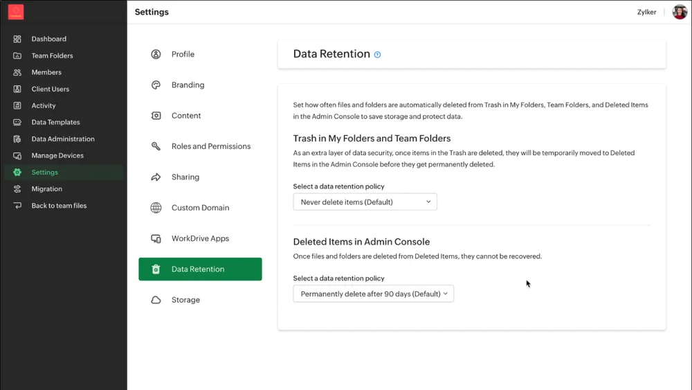
Task: Expand the Never delete items policy dropdown
Action: (365, 202)
